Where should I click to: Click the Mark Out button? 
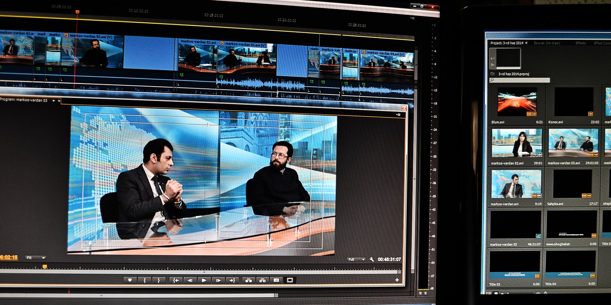158,280
